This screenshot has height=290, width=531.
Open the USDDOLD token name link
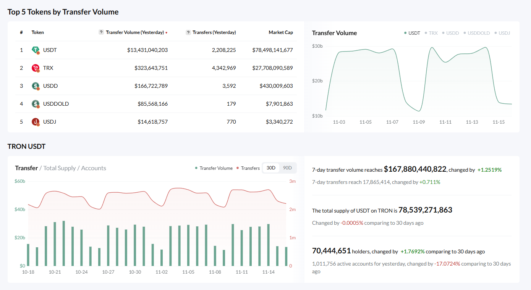click(56, 104)
